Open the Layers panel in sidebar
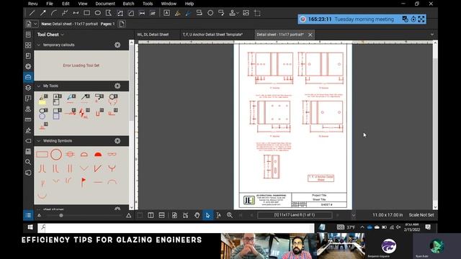The width and height of the screenshot is (461, 259). coord(28,88)
